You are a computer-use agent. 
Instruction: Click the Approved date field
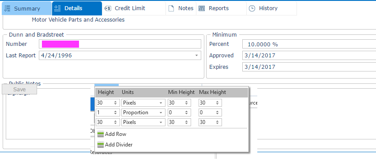[x=309, y=56]
